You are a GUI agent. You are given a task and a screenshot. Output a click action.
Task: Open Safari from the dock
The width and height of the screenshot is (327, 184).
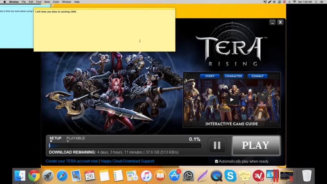tap(62, 176)
